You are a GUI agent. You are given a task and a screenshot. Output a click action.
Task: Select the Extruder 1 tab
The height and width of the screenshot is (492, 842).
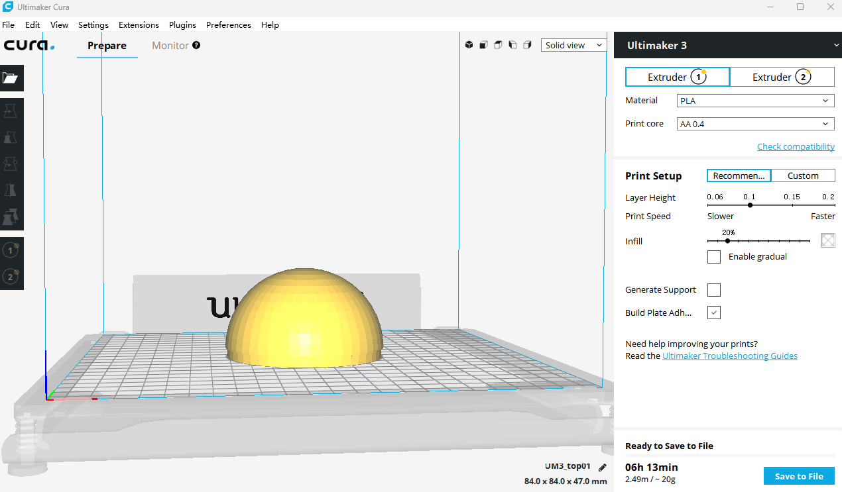coord(678,77)
